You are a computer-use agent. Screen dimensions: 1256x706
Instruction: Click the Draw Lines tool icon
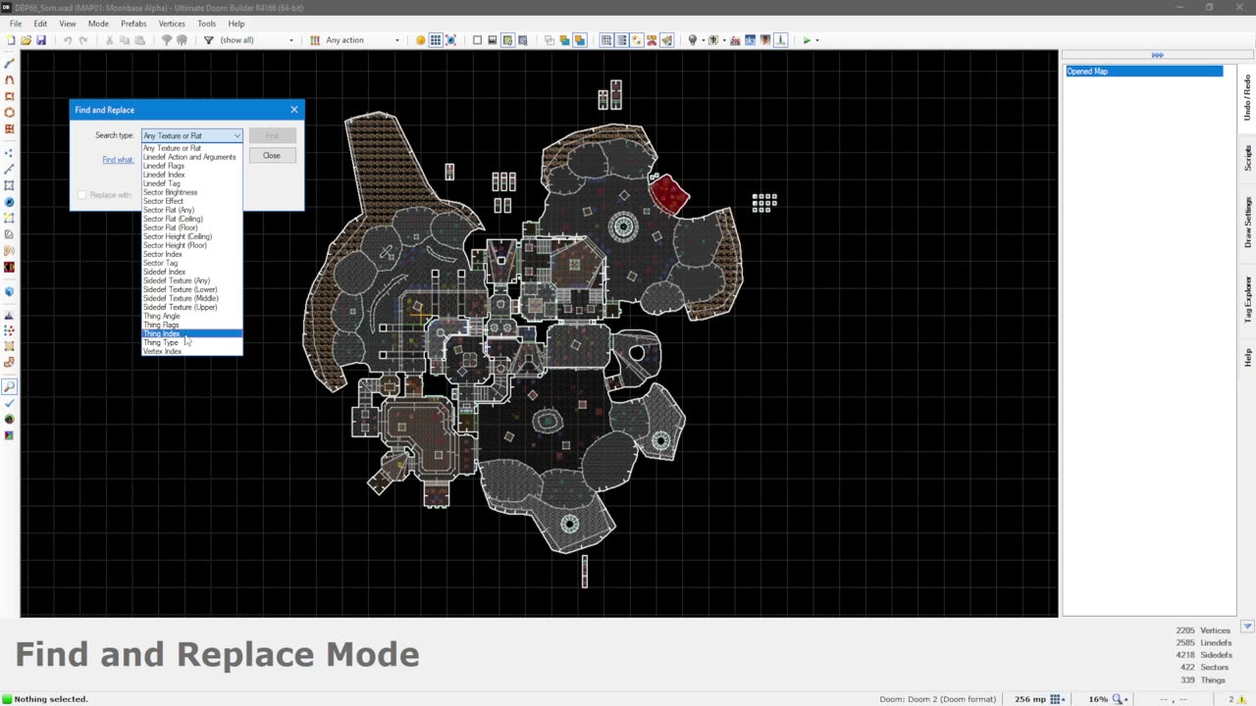point(10,64)
